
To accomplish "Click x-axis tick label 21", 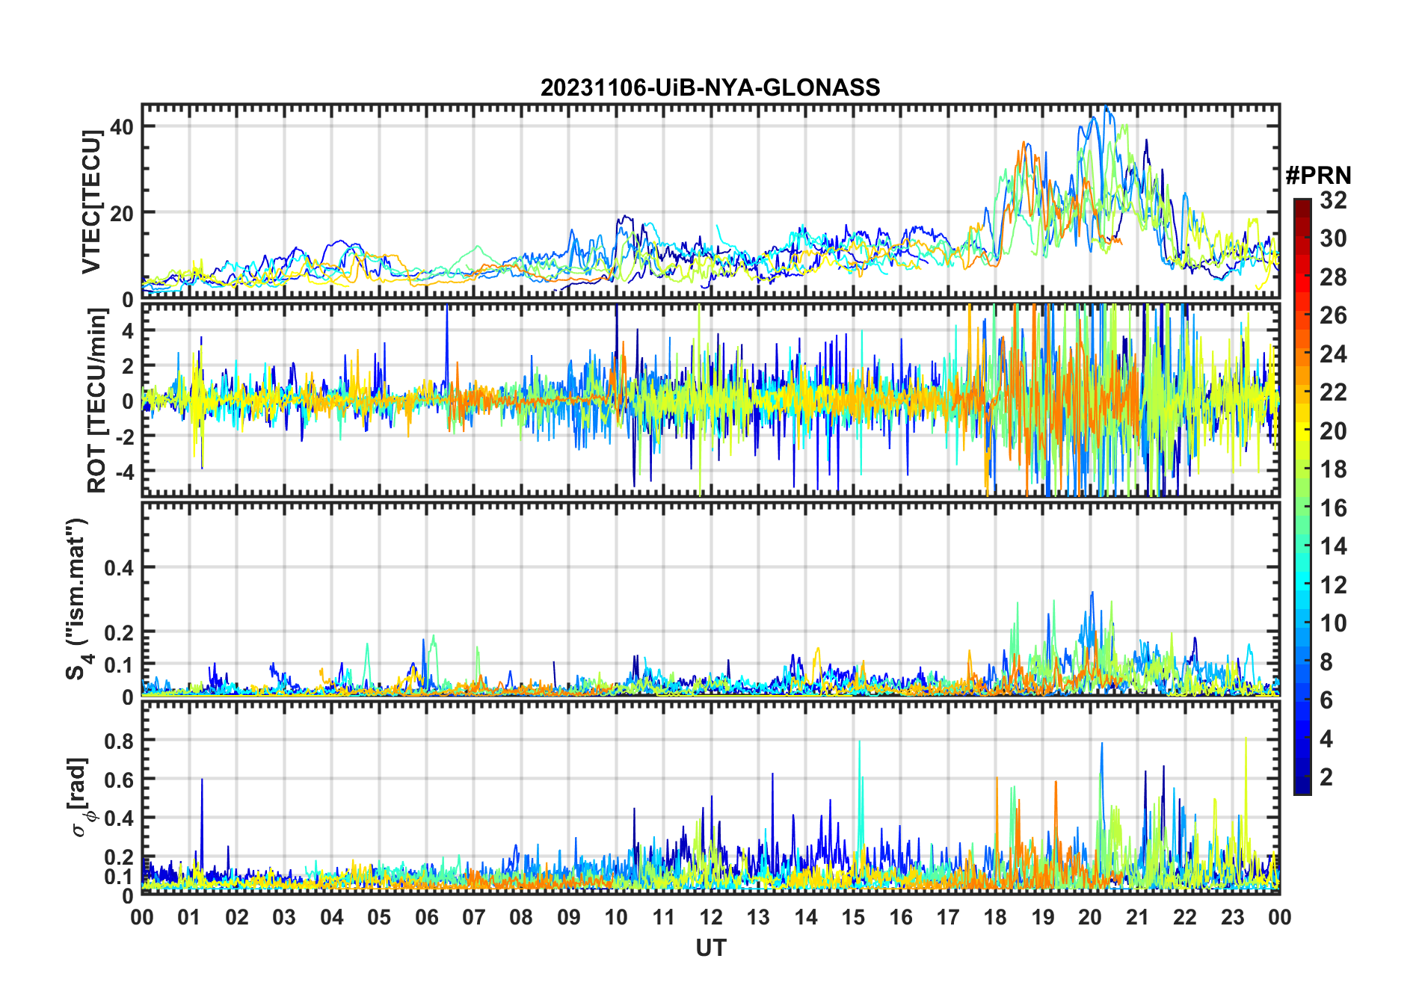I will 1137,917.
